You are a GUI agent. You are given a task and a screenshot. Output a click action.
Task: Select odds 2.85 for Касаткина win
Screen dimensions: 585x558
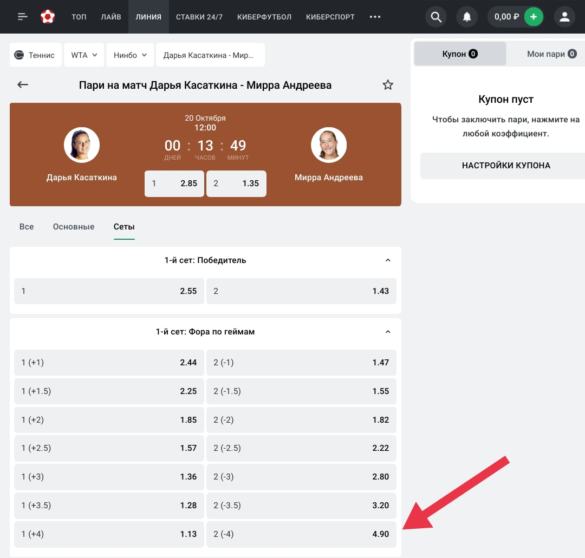tap(174, 183)
